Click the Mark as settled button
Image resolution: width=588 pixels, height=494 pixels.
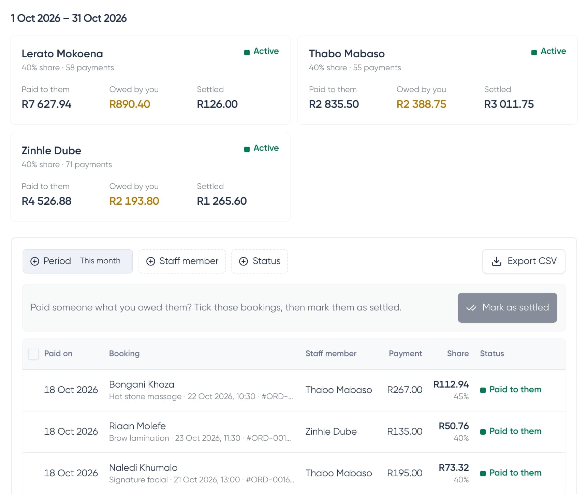[508, 308]
